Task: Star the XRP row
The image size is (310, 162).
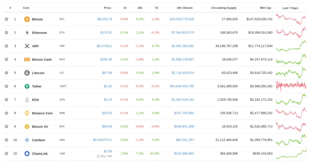Action: pyautogui.click(x=7, y=46)
